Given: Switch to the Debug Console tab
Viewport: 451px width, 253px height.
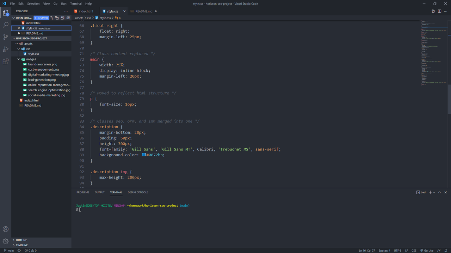Looking at the screenshot, I should coord(138,192).
